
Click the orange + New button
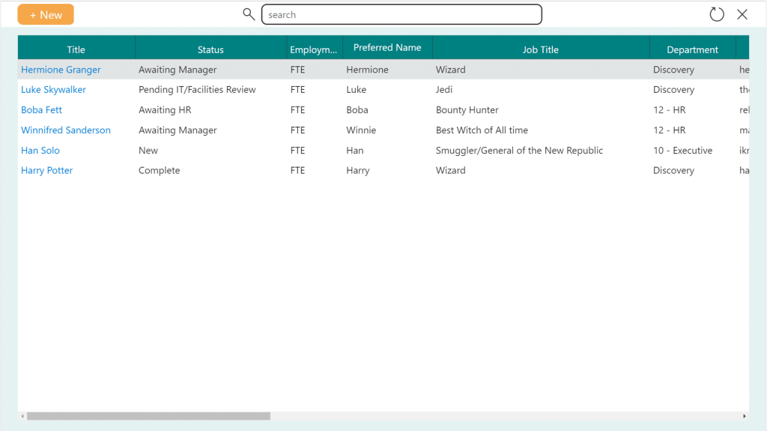coord(46,15)
